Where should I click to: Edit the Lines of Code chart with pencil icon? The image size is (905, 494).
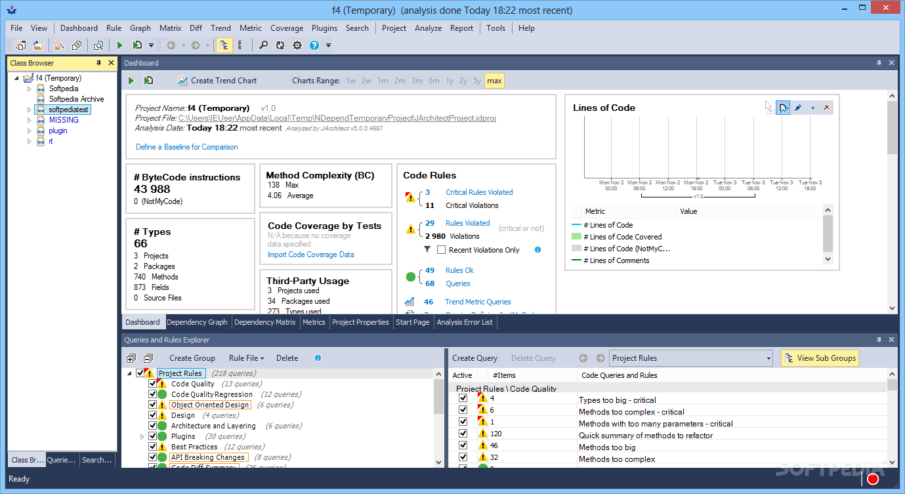pyautogui.click(x=798, y=108)
